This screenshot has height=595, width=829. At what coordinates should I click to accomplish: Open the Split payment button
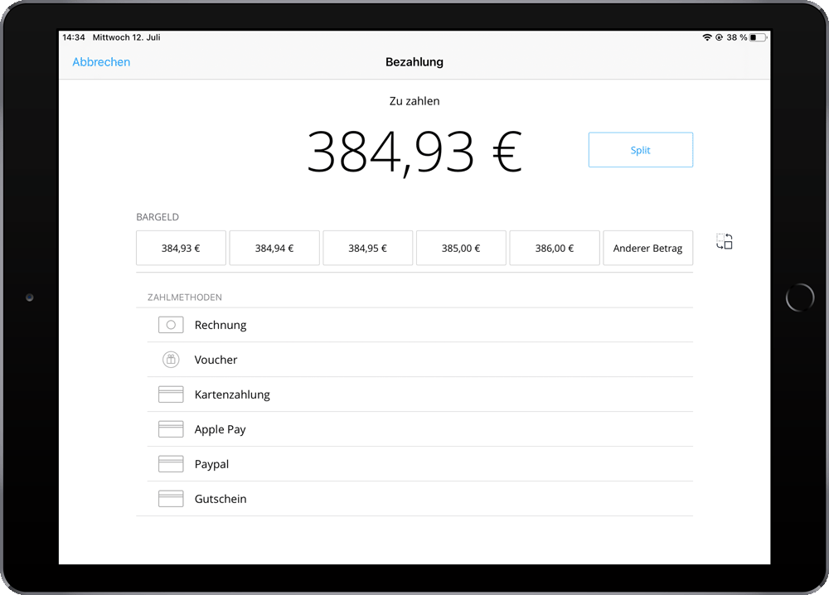(640, 150)
